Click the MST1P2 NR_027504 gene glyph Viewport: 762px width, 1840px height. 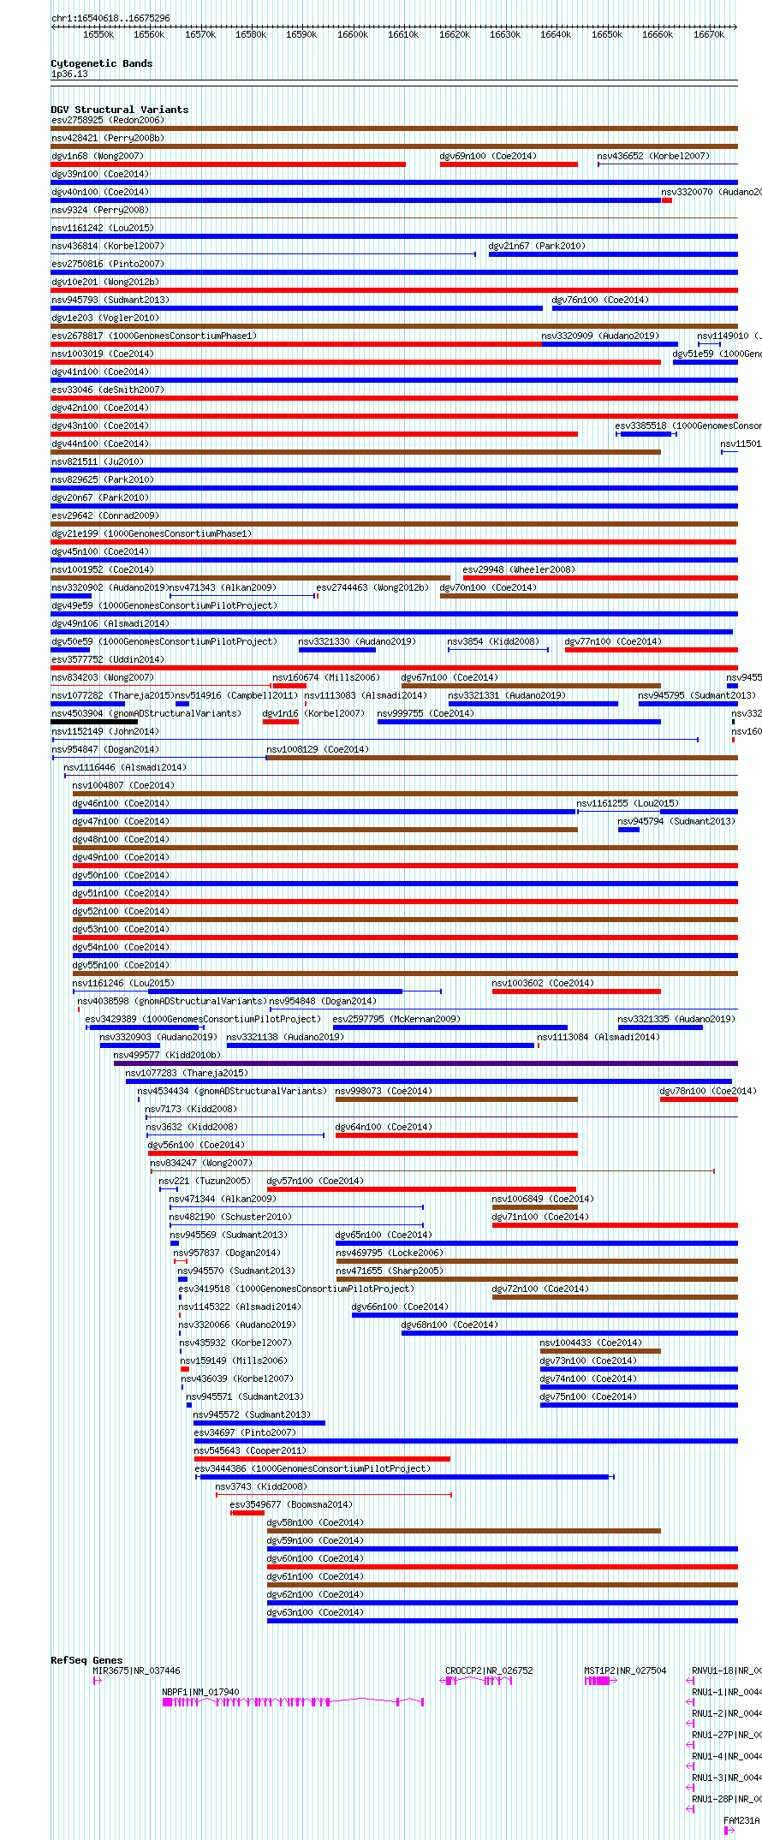[x=601, y=1681]
